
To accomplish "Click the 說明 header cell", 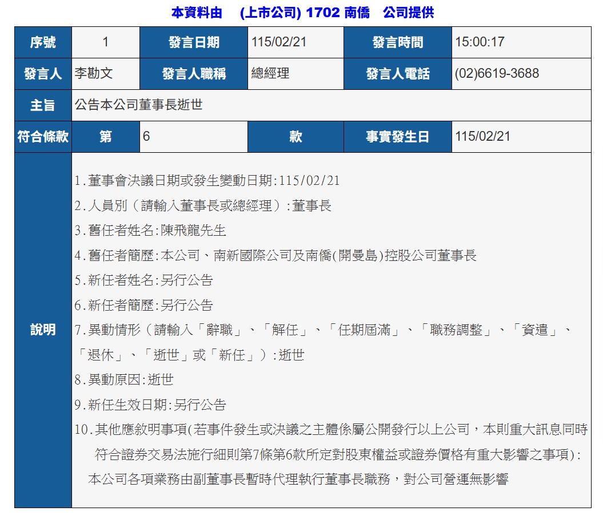I will [x=43, y=330].
